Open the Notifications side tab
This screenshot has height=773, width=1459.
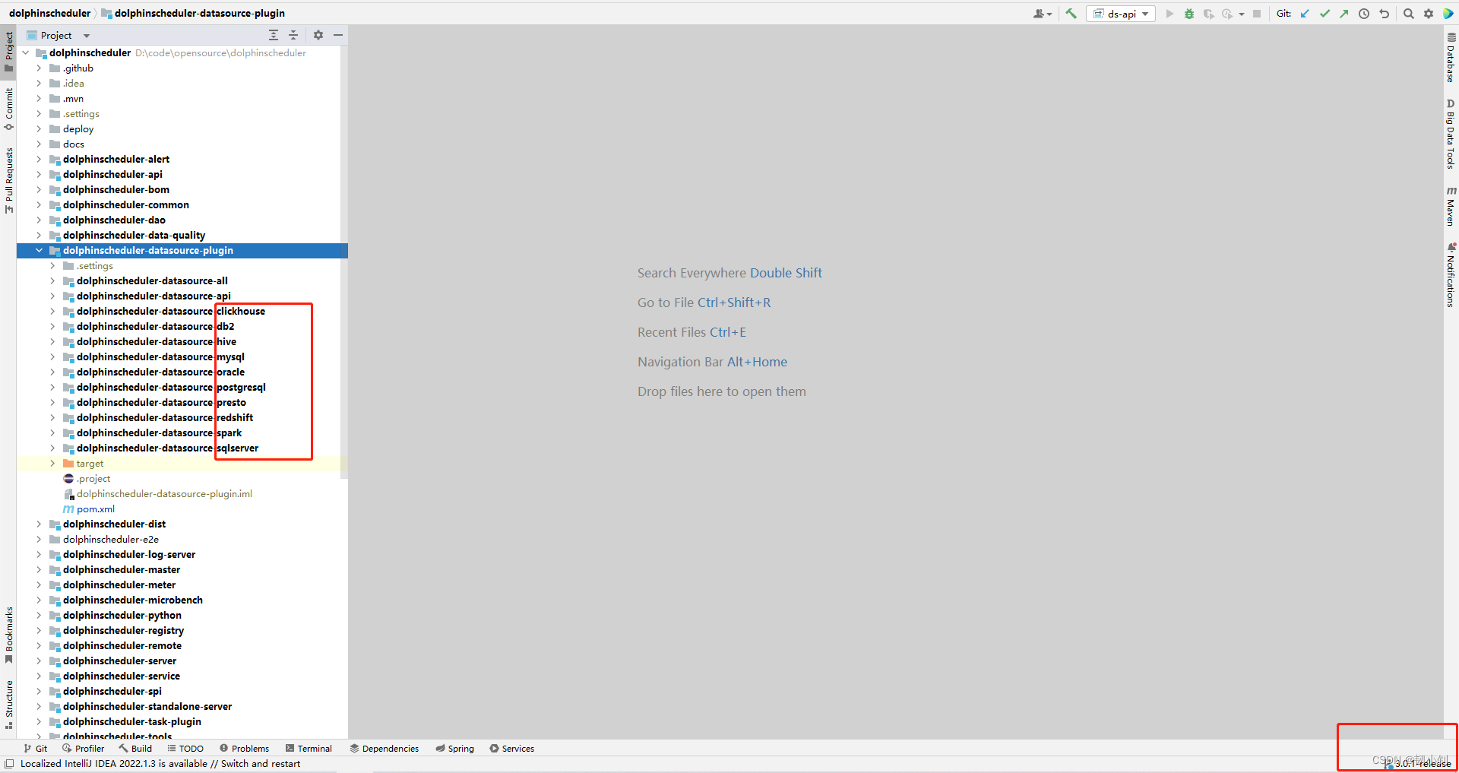click(1451, 275)
